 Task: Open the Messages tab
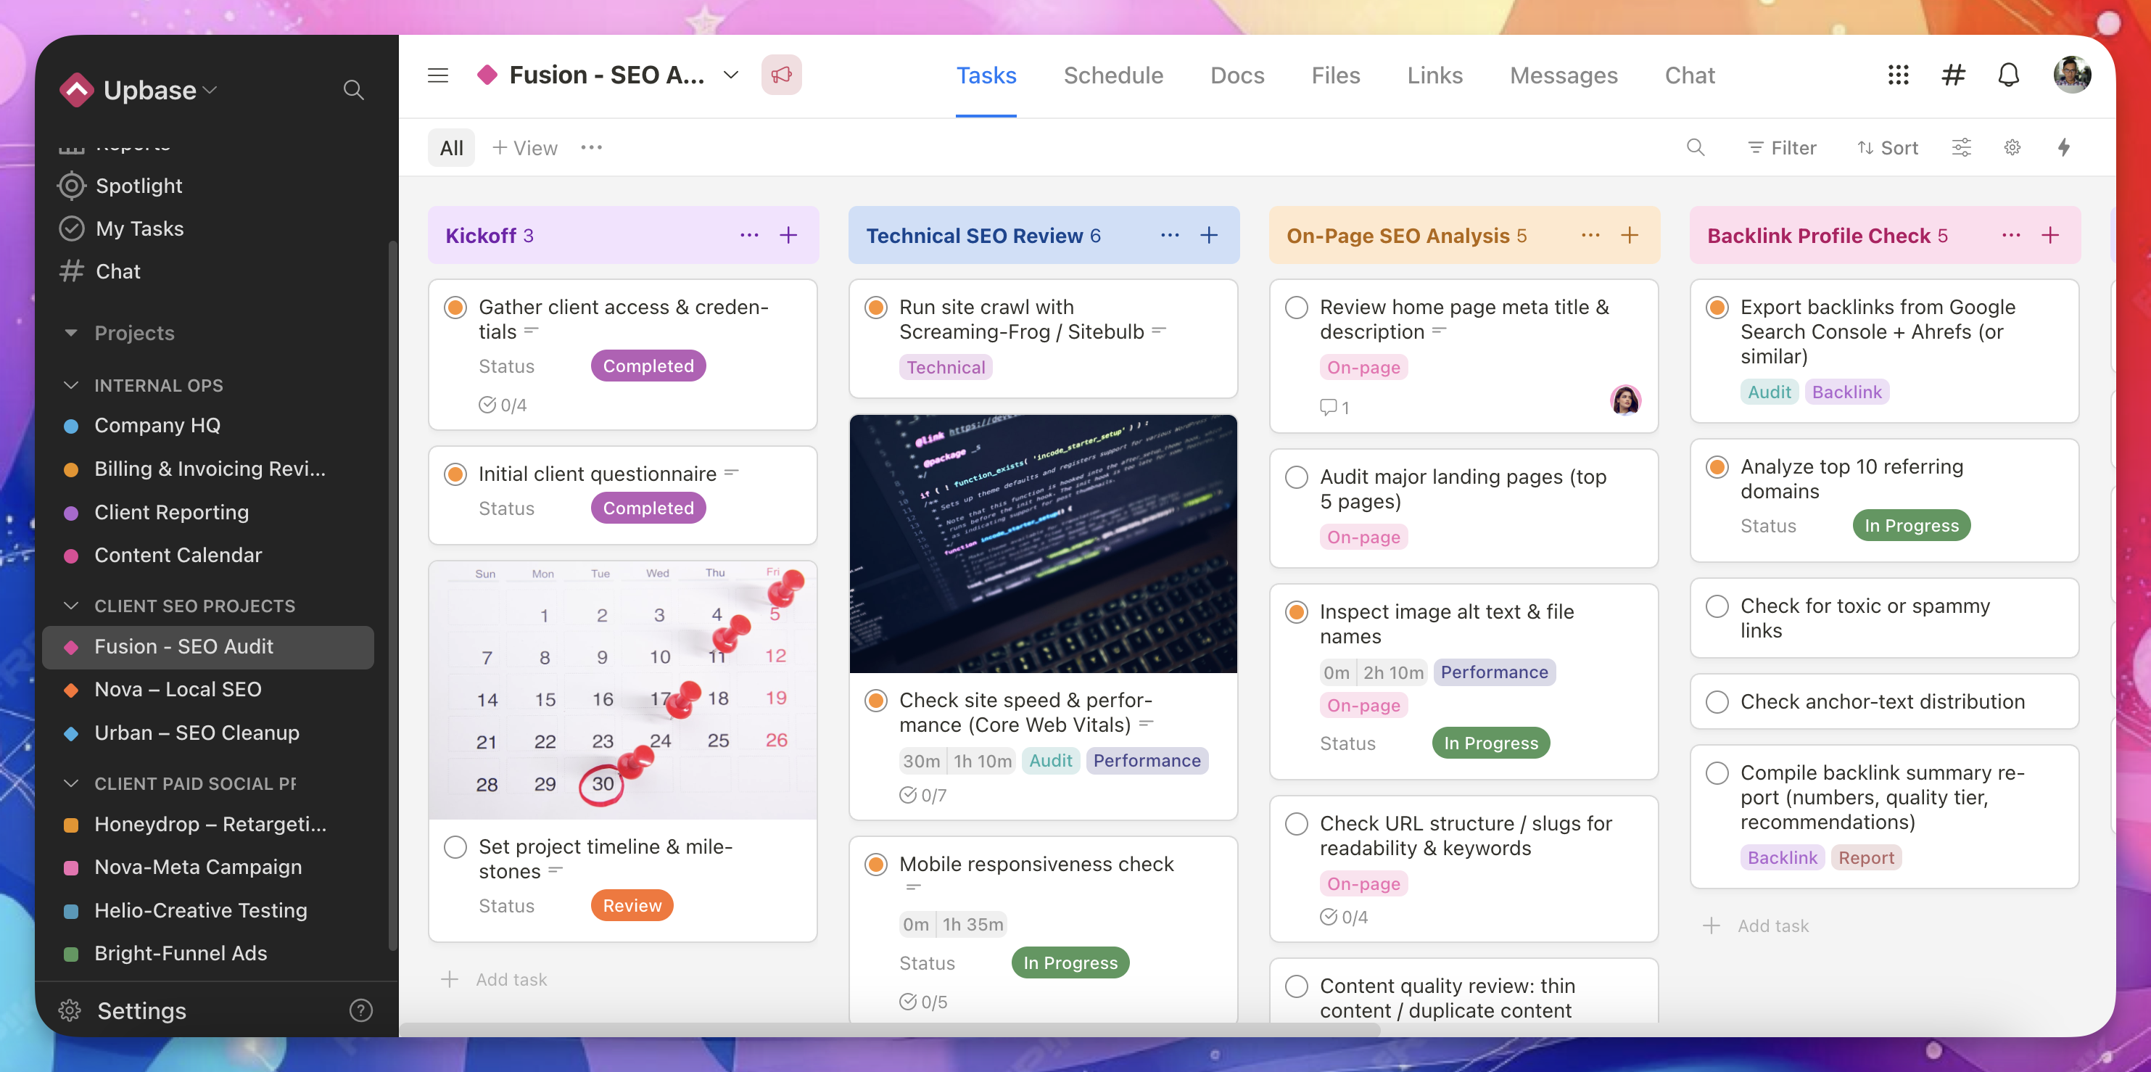pos(1563,75)
